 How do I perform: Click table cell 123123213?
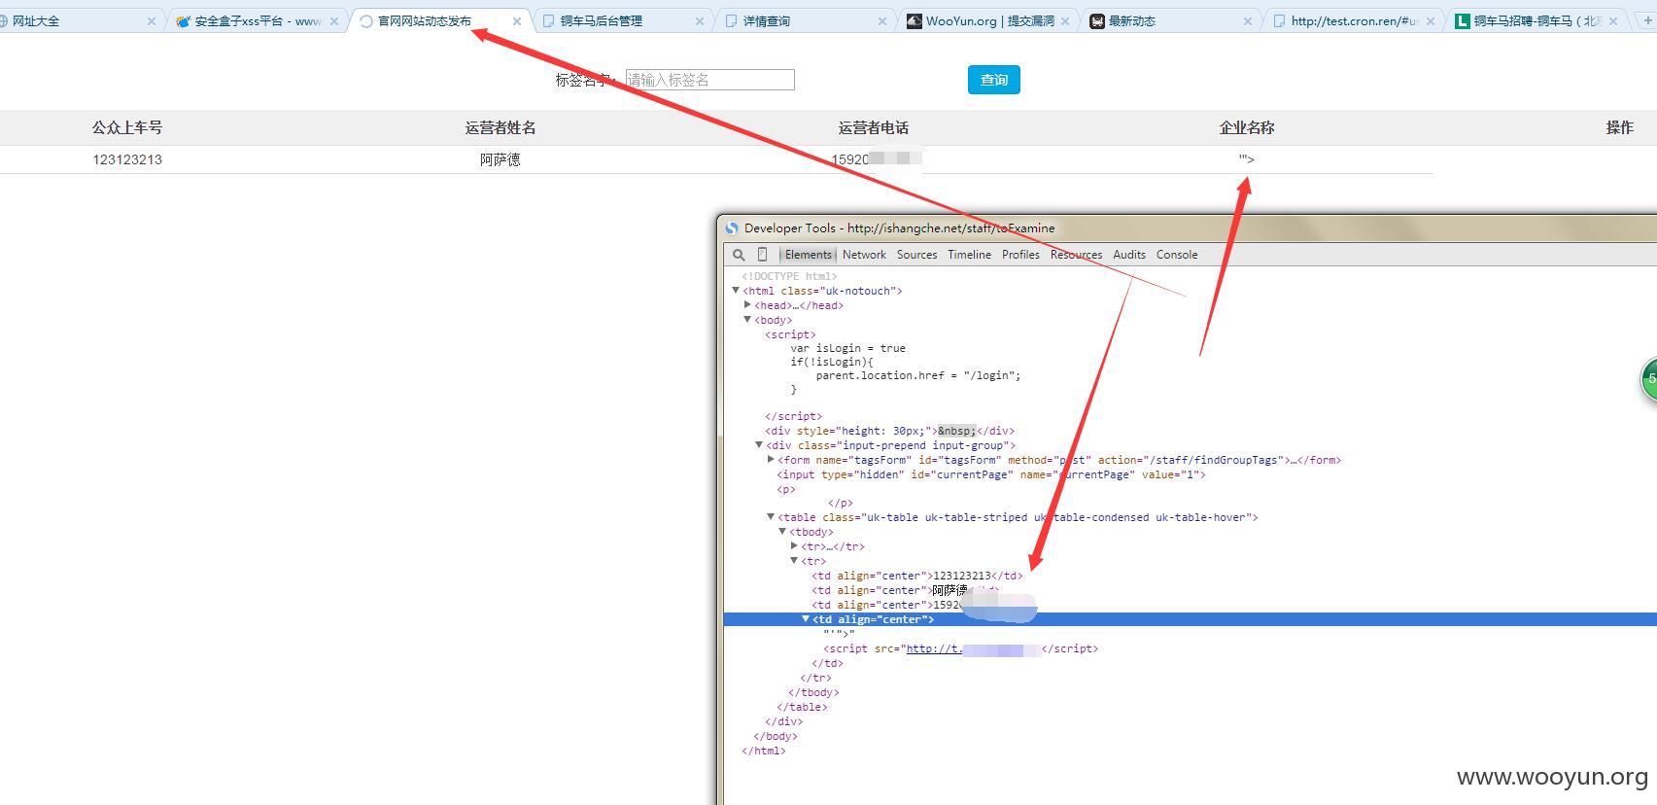point(127,159)
